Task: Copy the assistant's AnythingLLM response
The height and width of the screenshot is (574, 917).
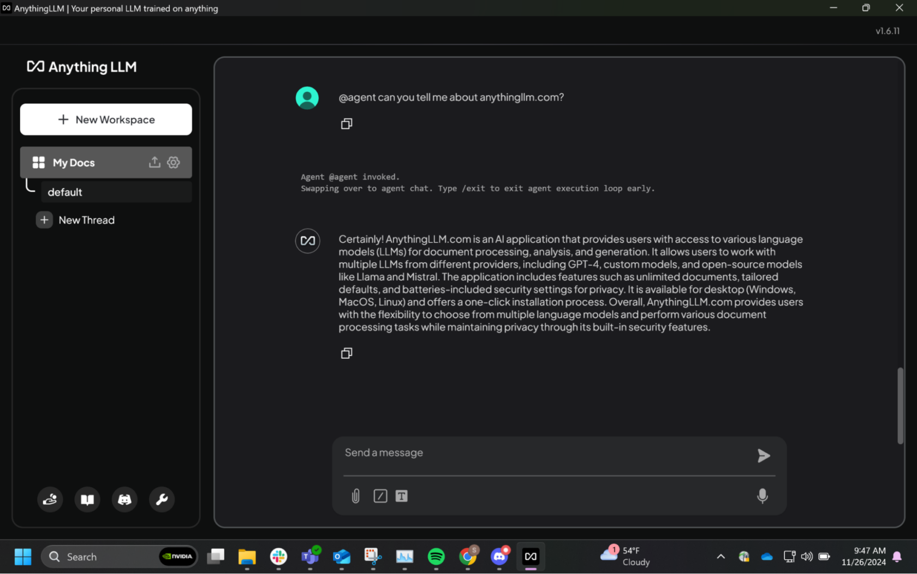Action: (x=347, y=353)
